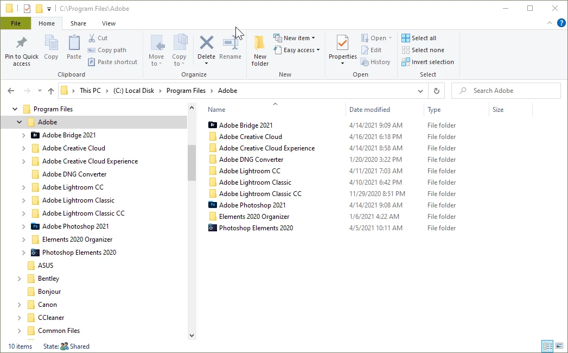The image size is (568, 353).
Task: Open the Easy access dropdown
Action: [297, 50]
